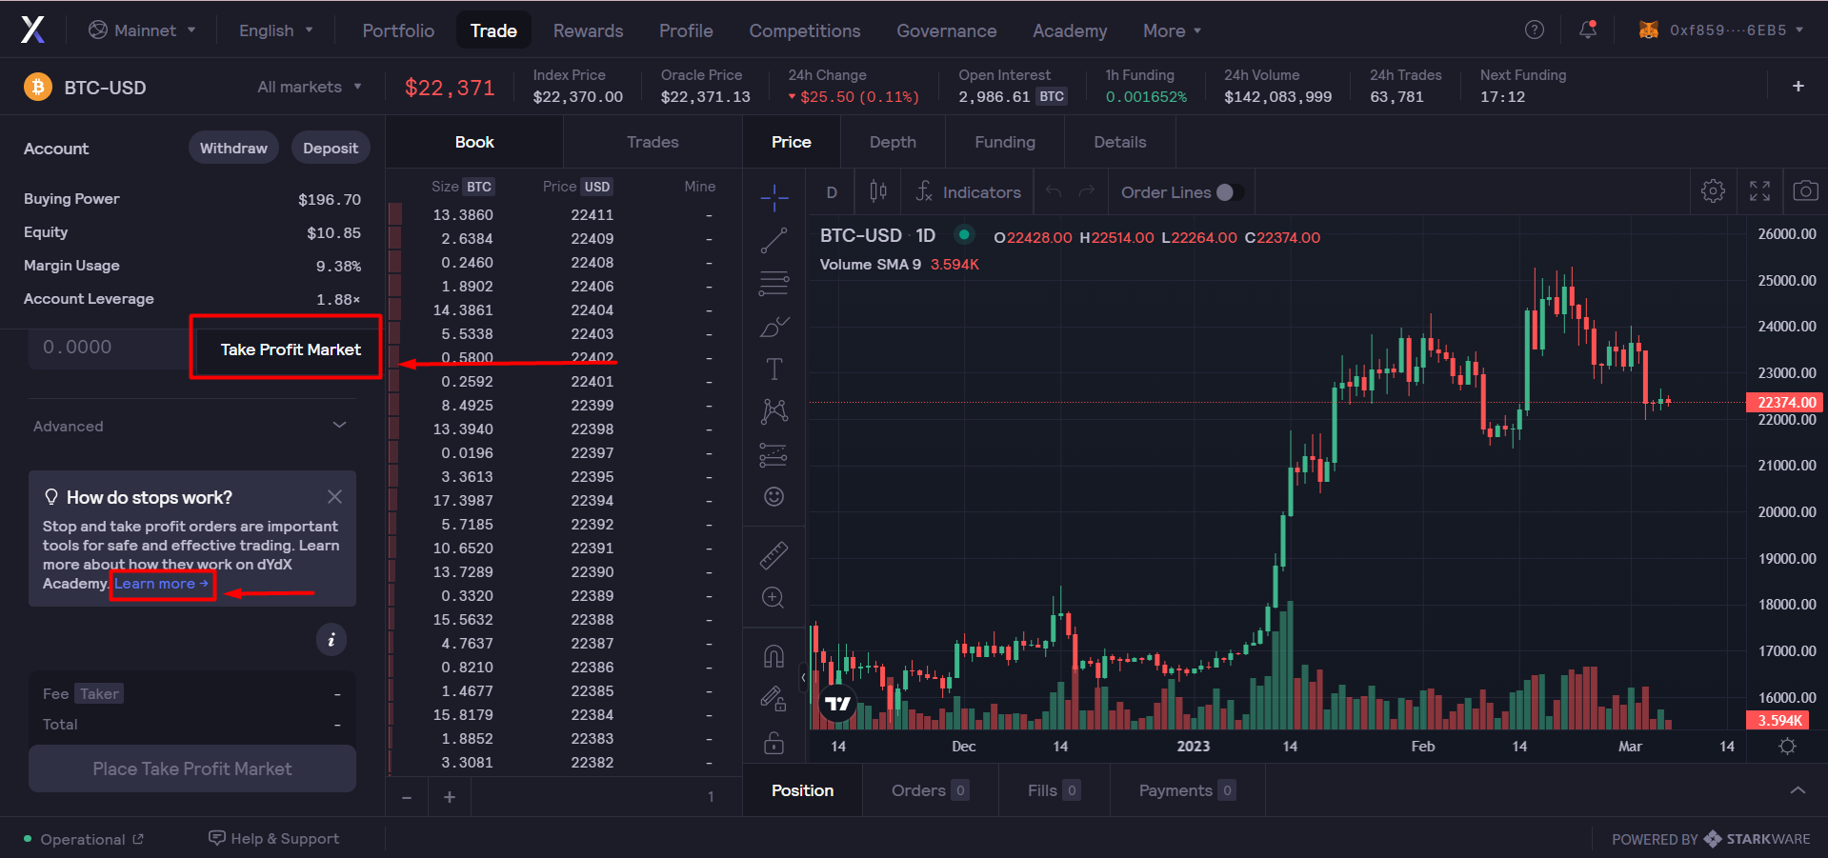The width and height of the screenshot is (1828, 858).
Task: Click the dYdX X logo
Action: coord(32,30)
